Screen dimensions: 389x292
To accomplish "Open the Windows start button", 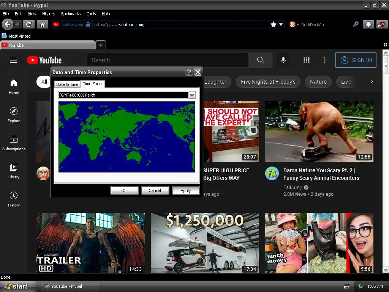I will [18, 286].
